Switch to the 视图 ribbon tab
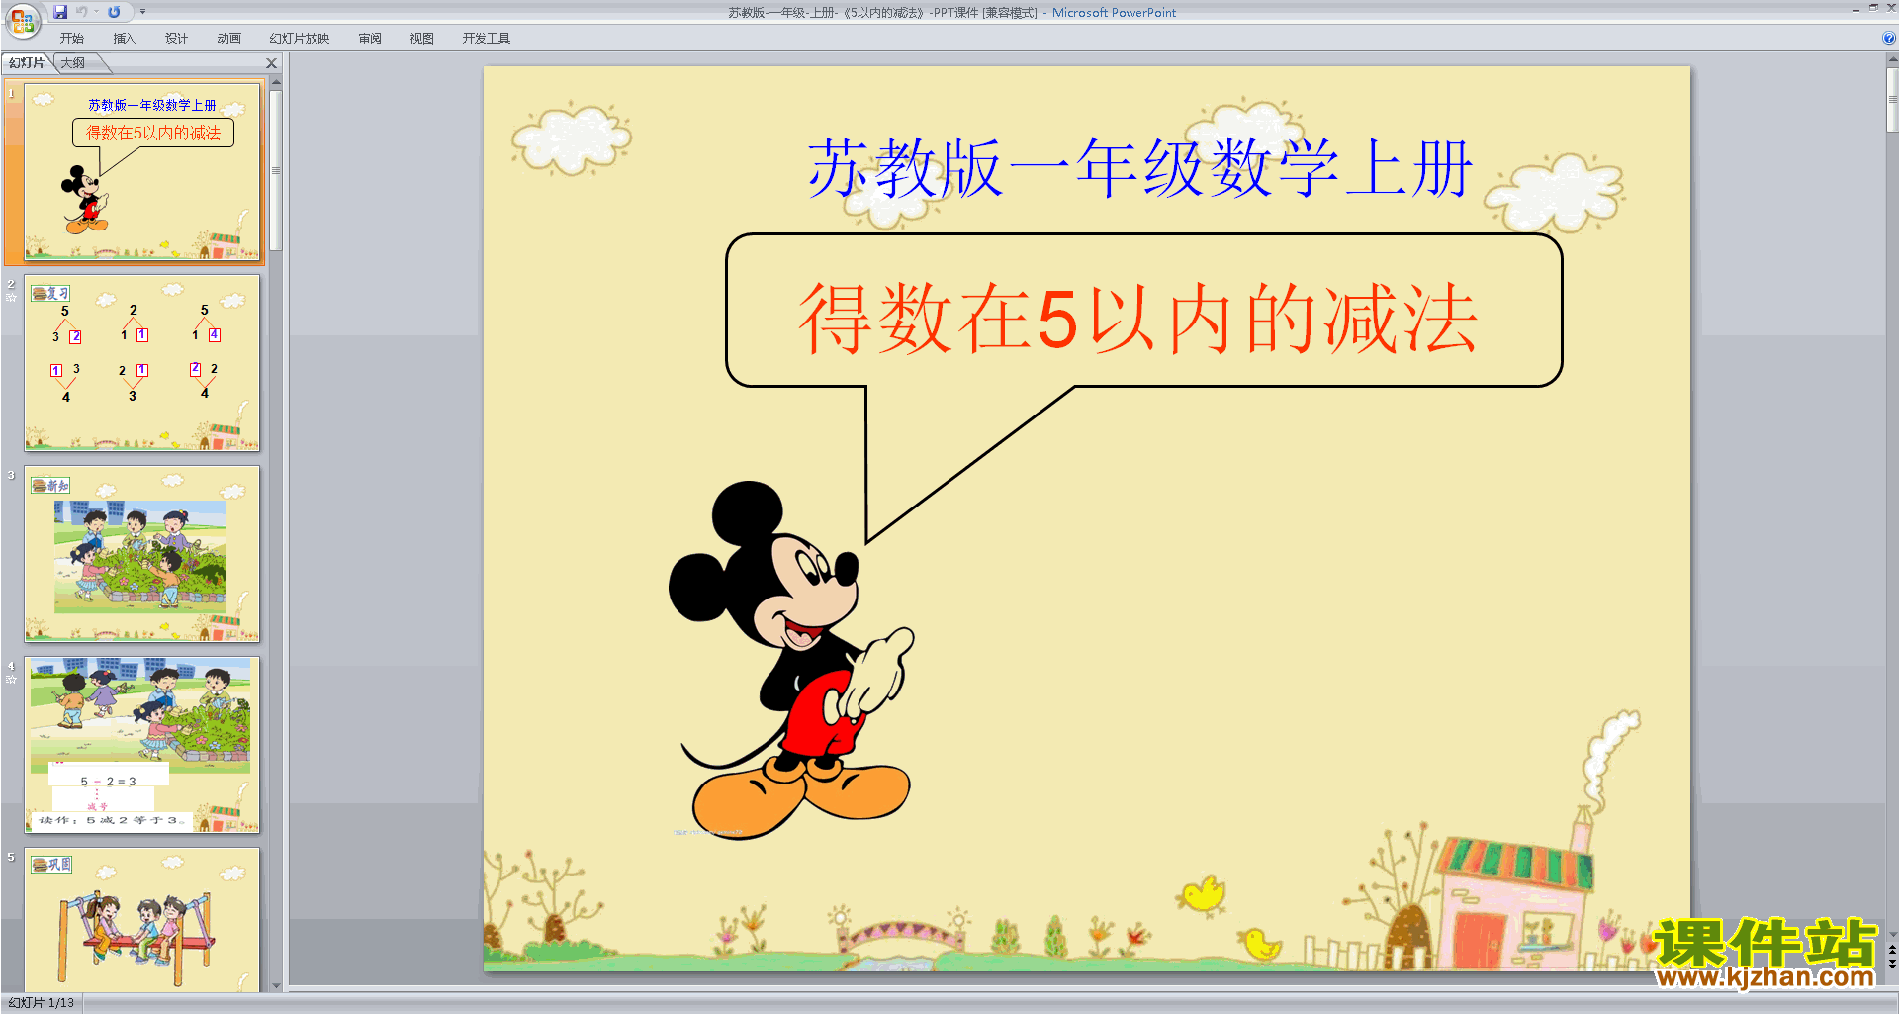This screenshot has width=1899, height=1014. (x=421, y=39)
